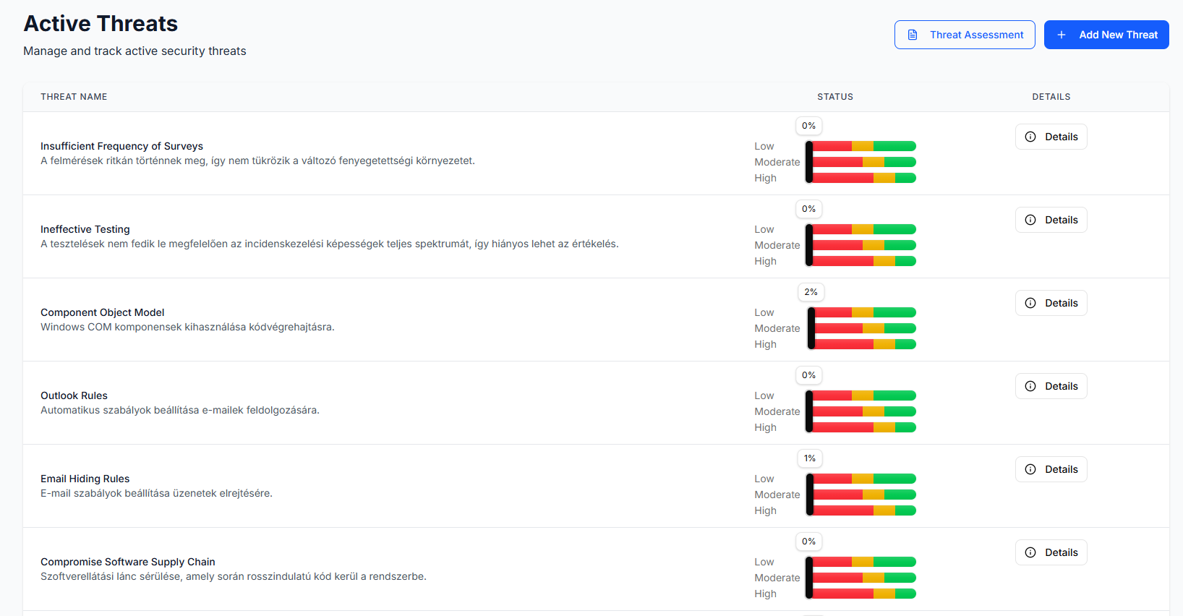Click the Low severity bar for Ineffective Testing

pos(864,229)
